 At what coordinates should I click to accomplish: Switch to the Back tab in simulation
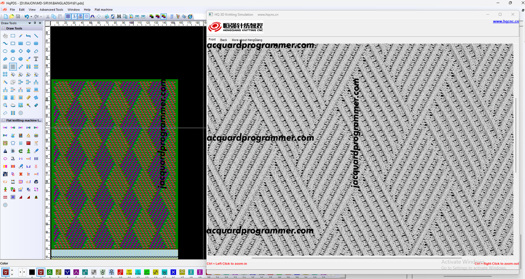click(x=223, y=40)
